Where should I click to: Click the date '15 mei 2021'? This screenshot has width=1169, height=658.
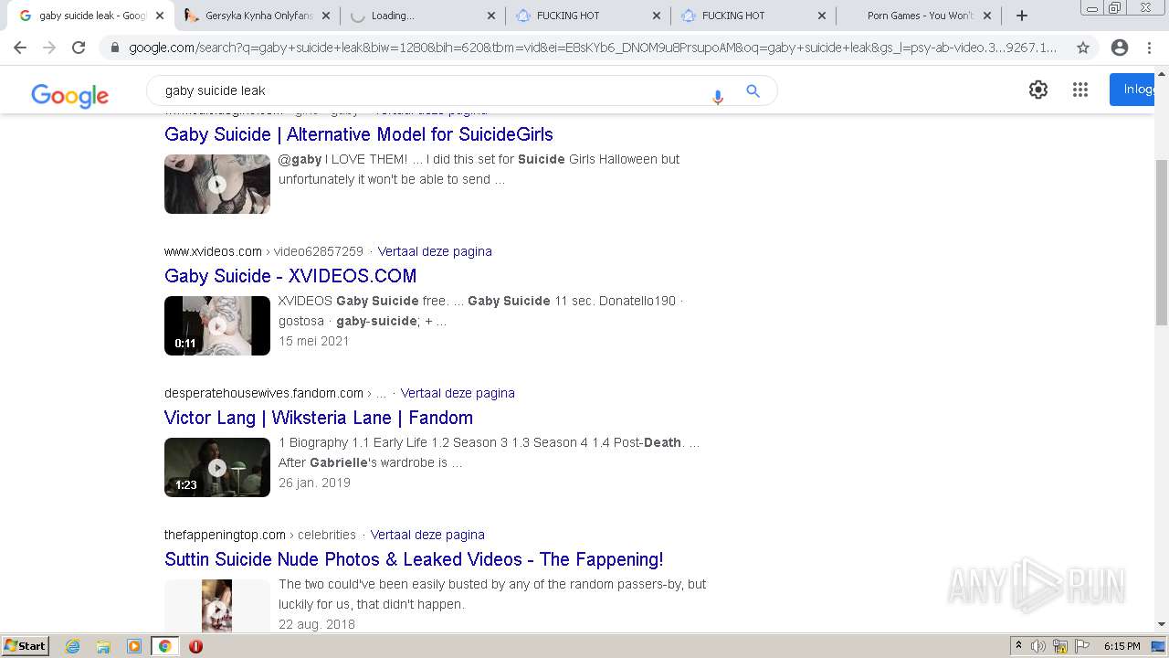[314, 341]
